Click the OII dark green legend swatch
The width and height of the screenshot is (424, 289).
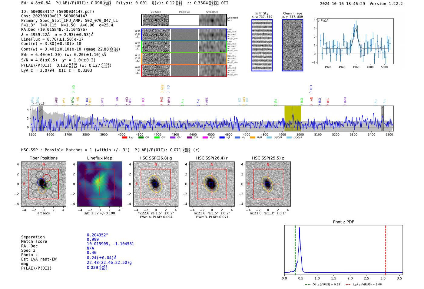click(x=141, y=138)
